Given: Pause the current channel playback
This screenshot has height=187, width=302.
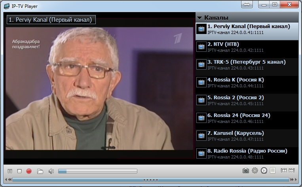Looking at the screenshot, I should click(x=10, y=171).
